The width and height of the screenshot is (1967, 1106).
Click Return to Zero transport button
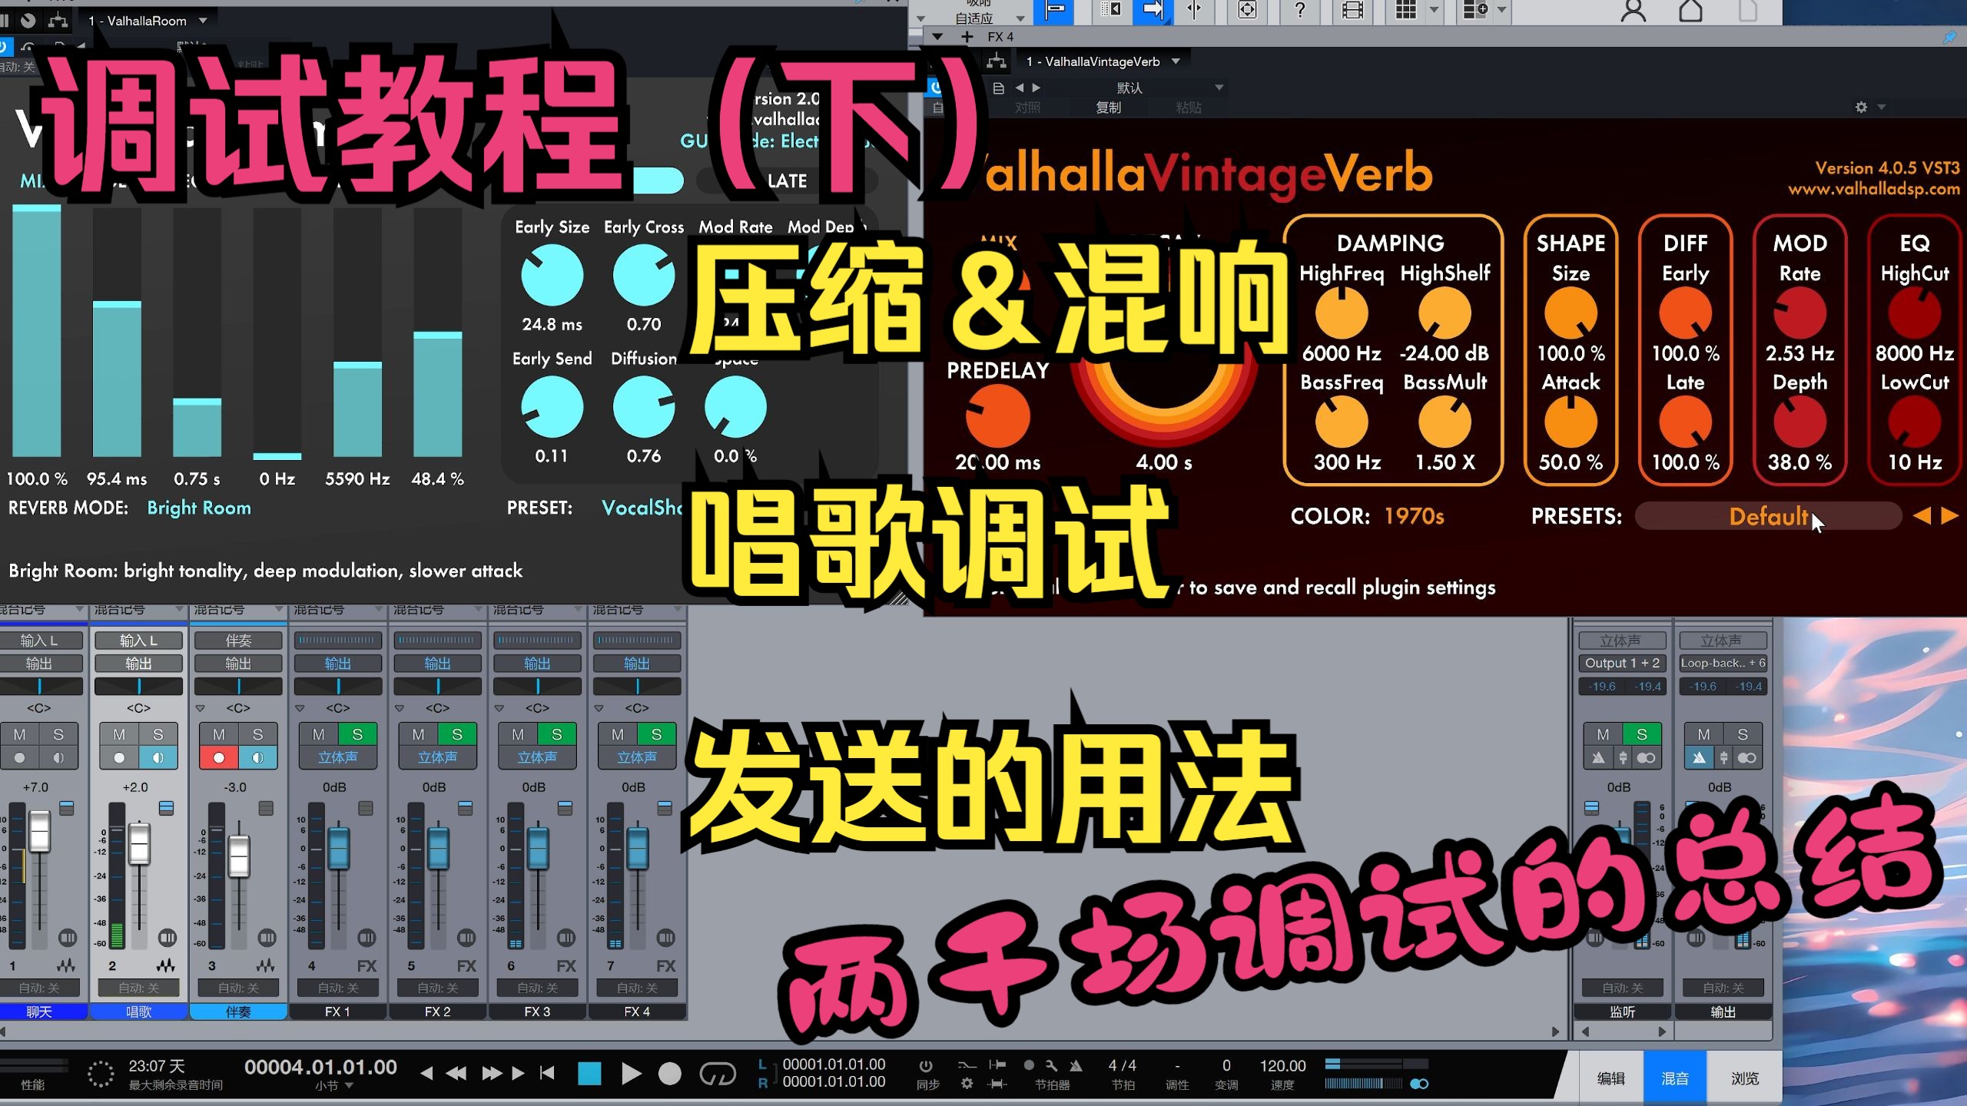click(x=547, y=1073)
